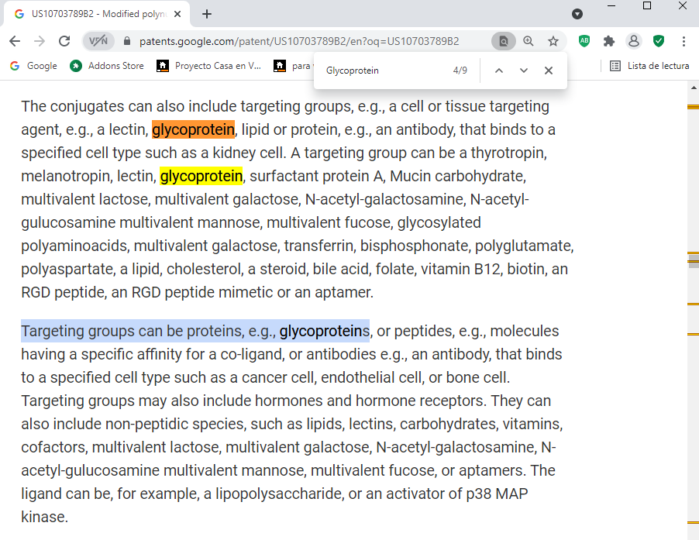Close the US10703789B2 patent tab
Viewport: 699px width, 540px height.
pos(177,14)
